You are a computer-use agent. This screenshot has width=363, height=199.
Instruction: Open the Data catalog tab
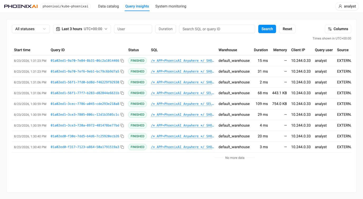click(x=108, y=6)
